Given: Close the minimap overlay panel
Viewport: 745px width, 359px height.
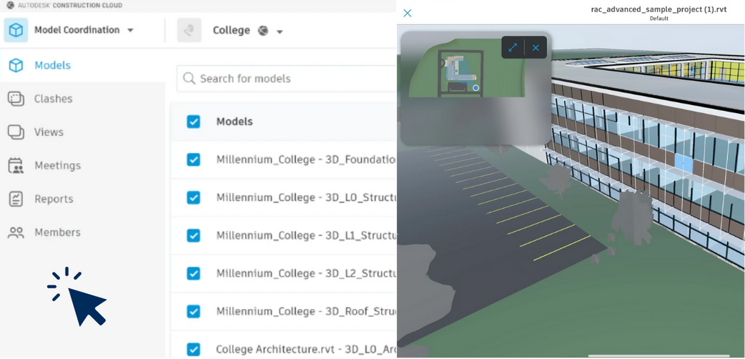Looking at the screenshot, I should point(536,47).
